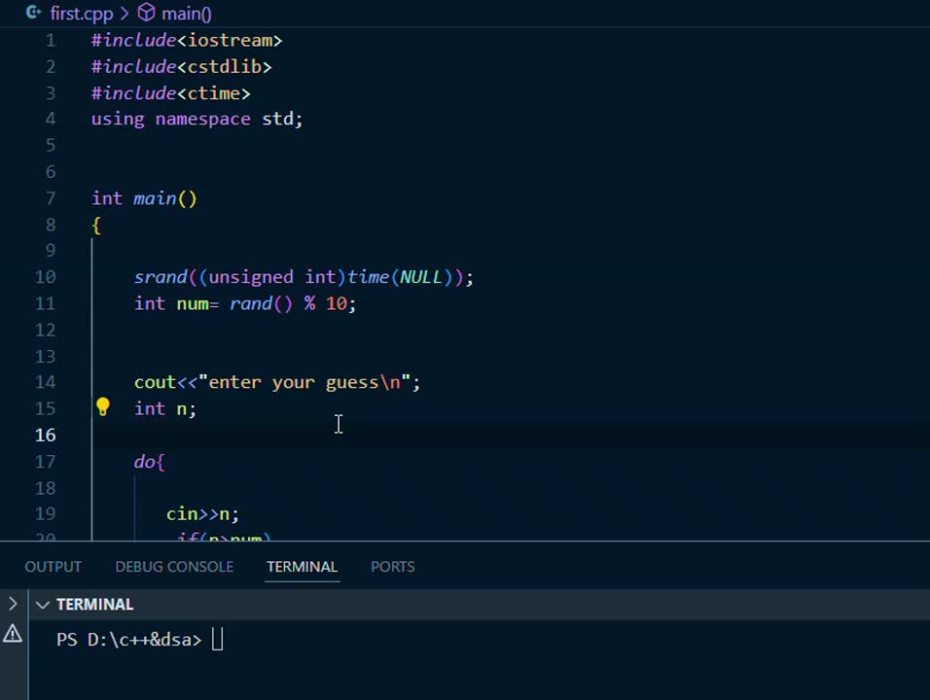
Task: Collapse the TERMINAL section chevron
Action: (42, 605)
